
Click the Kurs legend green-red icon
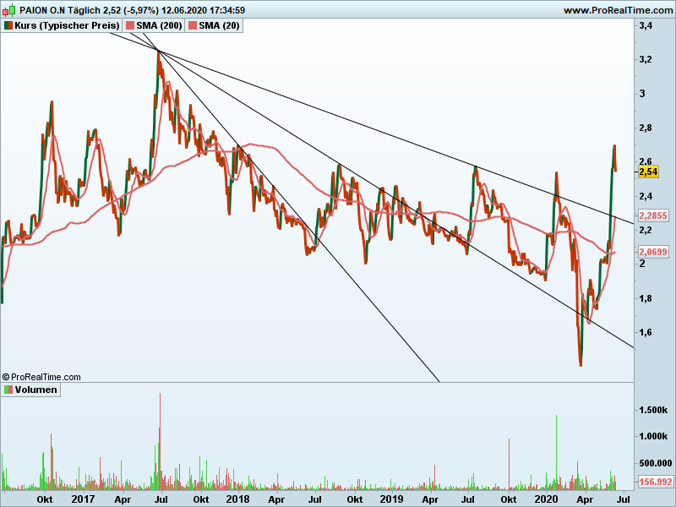[x=8, y=25]
